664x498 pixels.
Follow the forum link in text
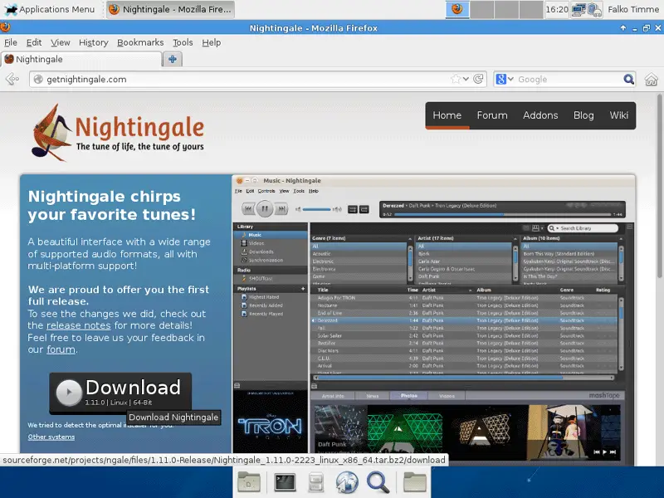(61, 349)
